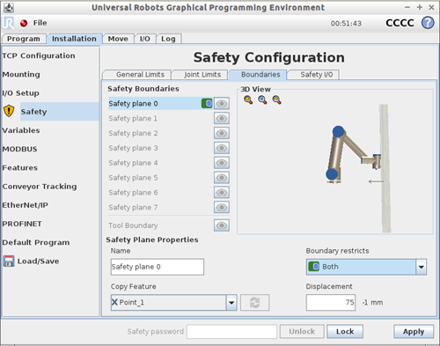
Task: Toggle visibility eye for Safety plane 3
Action: click(x=222, y=148)
